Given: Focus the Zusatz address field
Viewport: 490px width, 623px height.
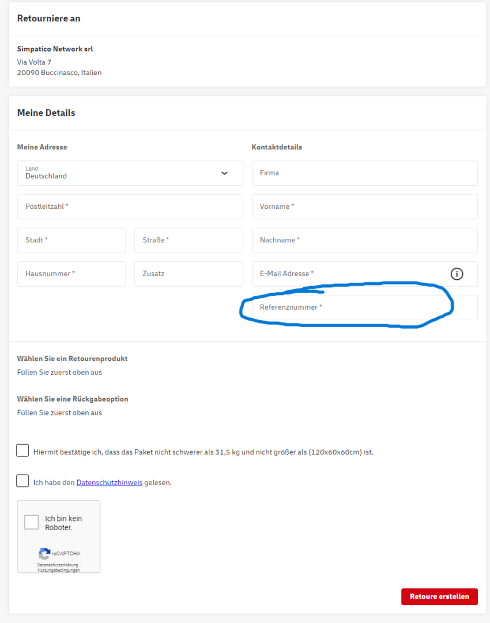Looking at the screenshot, I should point(189,274).
